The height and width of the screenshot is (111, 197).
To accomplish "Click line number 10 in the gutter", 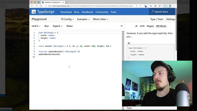I will 34,57.
